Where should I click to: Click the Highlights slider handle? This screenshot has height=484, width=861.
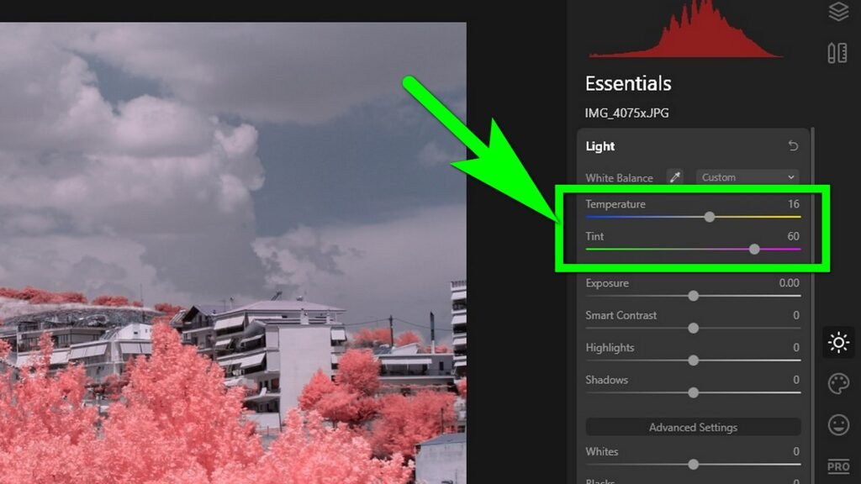click(694, 360)
